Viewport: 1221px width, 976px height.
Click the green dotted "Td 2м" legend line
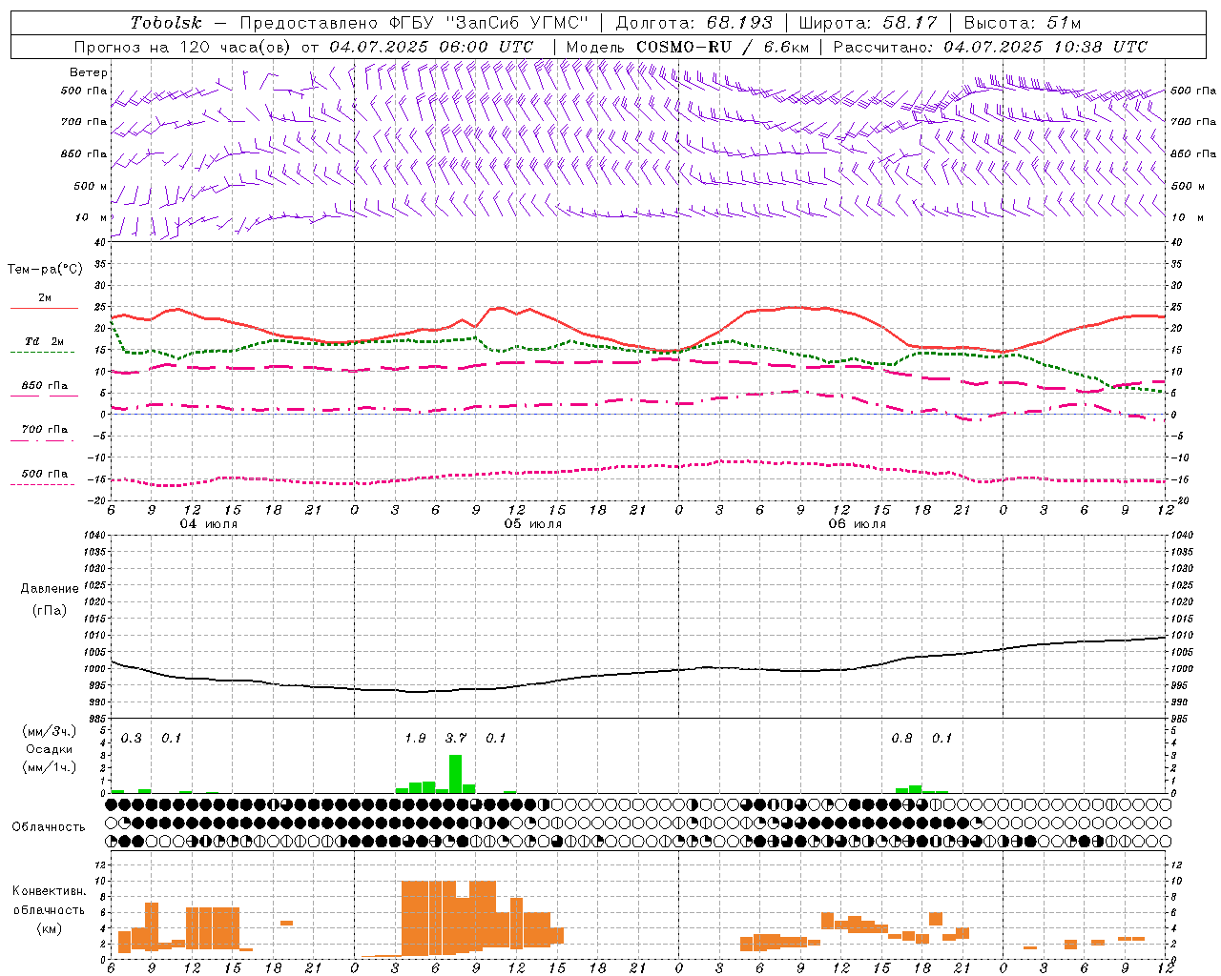(x=42, y=352)
